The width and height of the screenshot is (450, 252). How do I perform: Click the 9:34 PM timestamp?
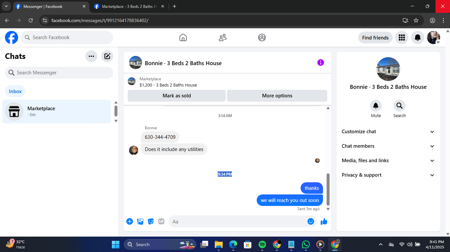tap(225, 174)
